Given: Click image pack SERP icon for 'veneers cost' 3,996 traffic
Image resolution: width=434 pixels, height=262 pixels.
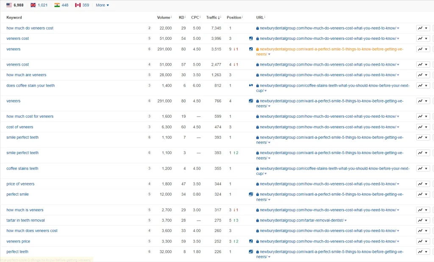Looking at the screenshot, I should (251, 39).
